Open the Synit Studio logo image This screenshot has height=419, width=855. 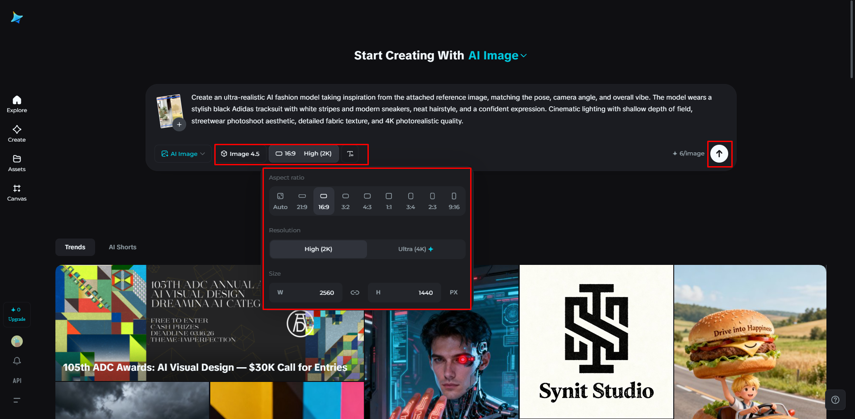click(x=596, y=342)
